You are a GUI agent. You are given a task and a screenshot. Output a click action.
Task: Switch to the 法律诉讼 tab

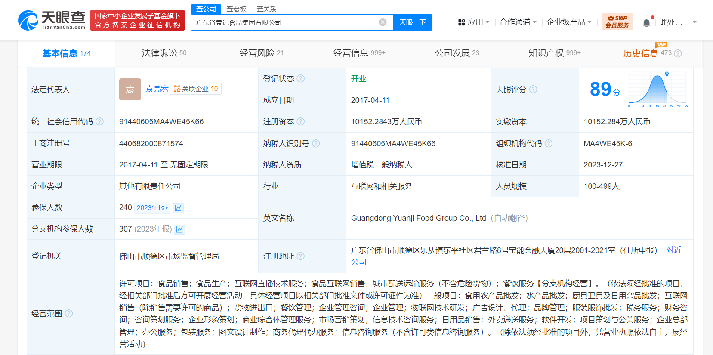click(164, 53)
